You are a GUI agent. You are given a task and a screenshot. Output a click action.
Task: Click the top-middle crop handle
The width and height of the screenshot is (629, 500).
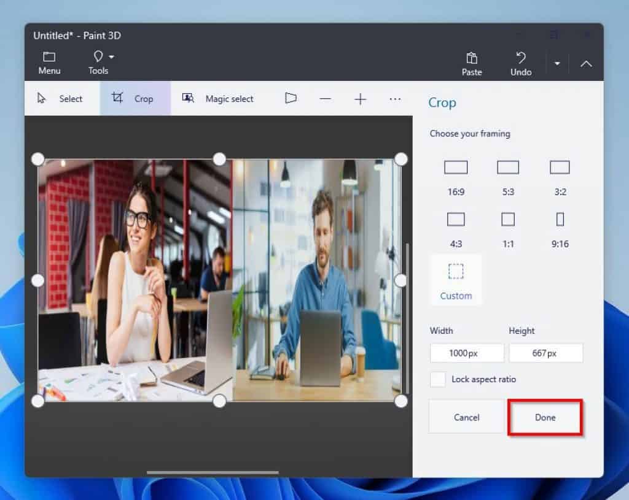coord(219,159)
